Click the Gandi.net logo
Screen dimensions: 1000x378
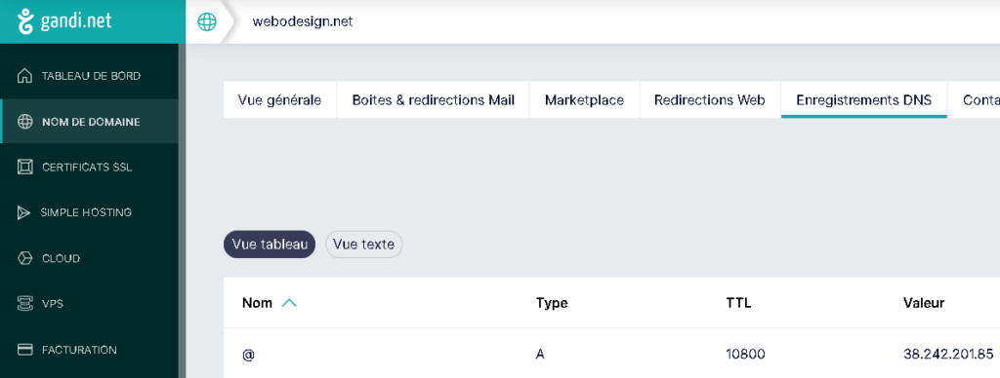64,21
